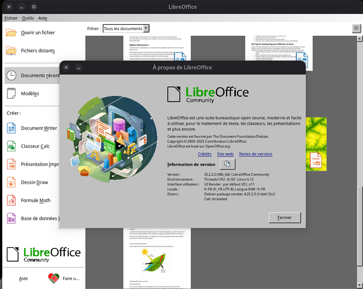
Task: Open the Outils menu
Action: point(28,18)
